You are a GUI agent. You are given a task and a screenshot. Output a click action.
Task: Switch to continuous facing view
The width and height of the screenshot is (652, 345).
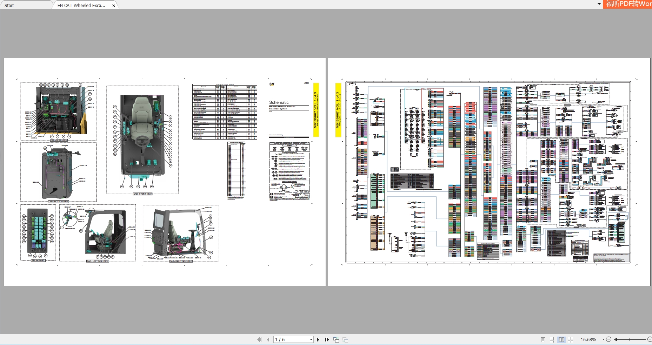tap(571, 339)
